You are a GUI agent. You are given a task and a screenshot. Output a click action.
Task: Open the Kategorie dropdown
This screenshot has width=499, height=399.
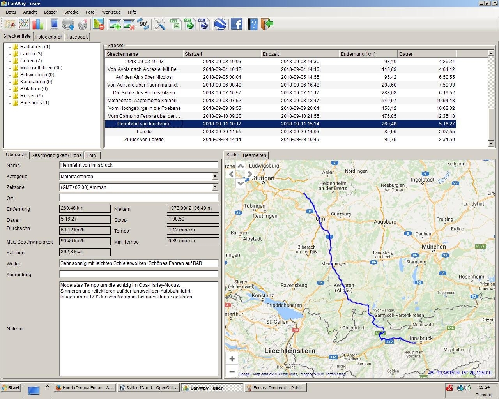[215, 177]
